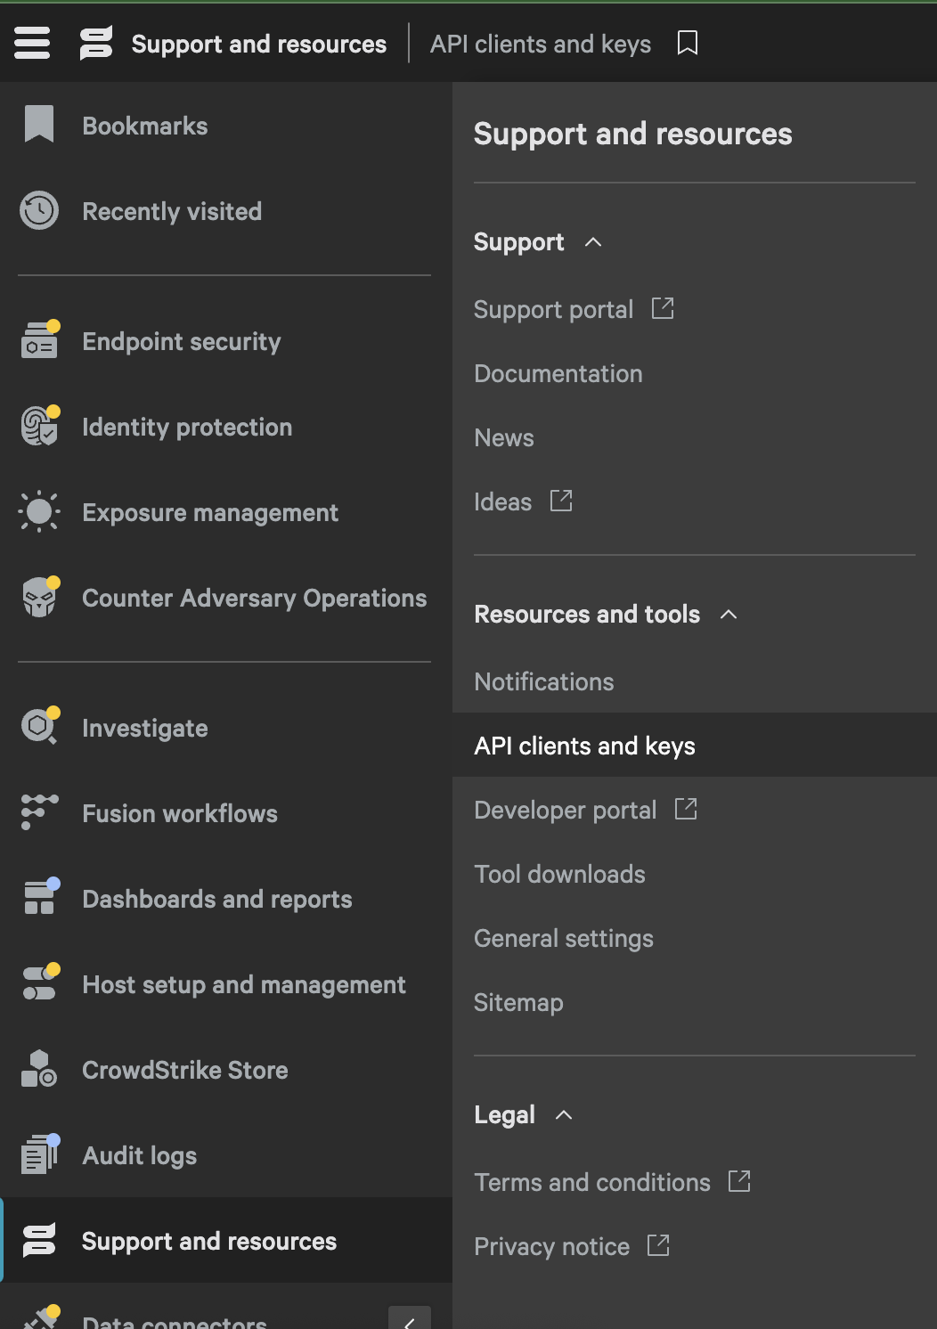Viewport: 937px width, 1329px height.
Task: Click external link icon beside Ideas
Action: point(561,501)
